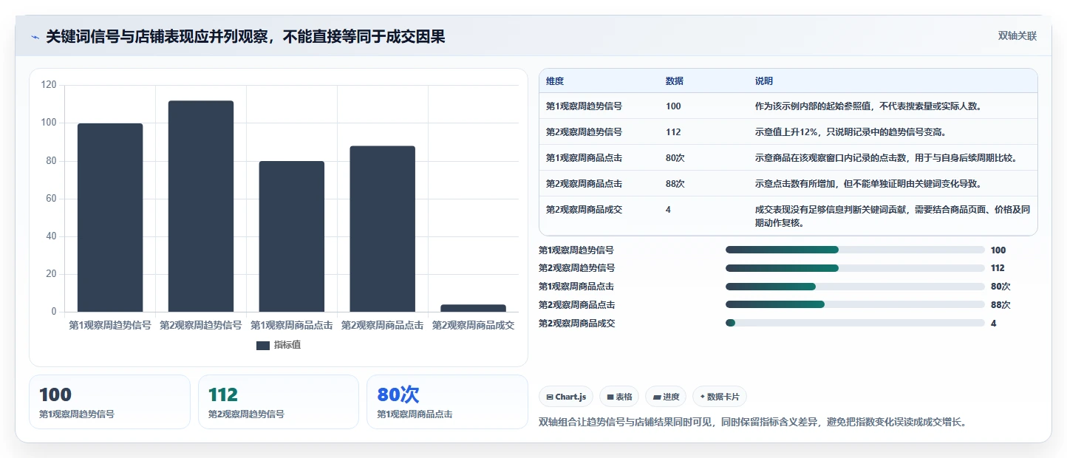Click the table data cell 88次

click(x=675, y=184)
